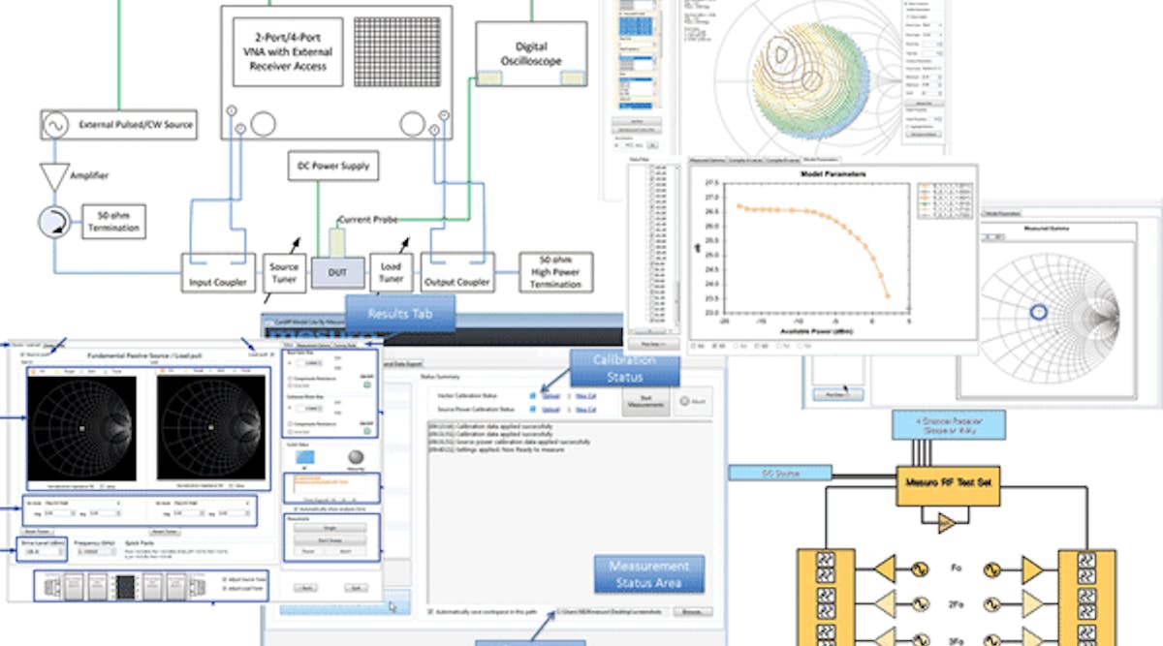Click the Abort icon next to Start Measurements
This screenshot has width=1163, height=646.
[684, 401]
